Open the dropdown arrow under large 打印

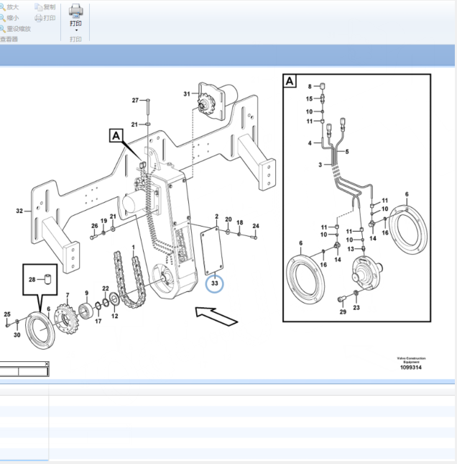tap(76, 31)
